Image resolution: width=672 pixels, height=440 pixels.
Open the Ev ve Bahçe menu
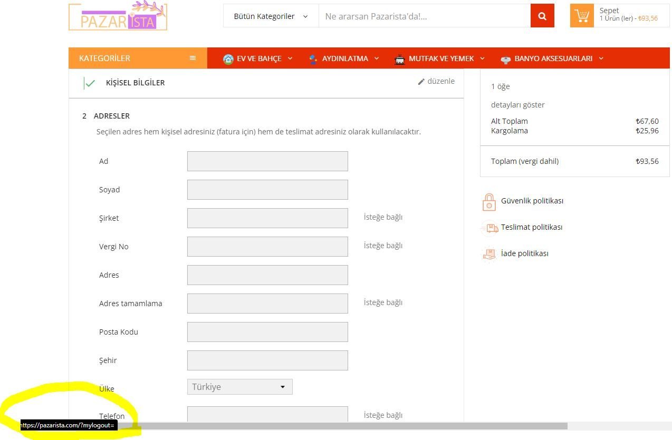tap(259, 58)
